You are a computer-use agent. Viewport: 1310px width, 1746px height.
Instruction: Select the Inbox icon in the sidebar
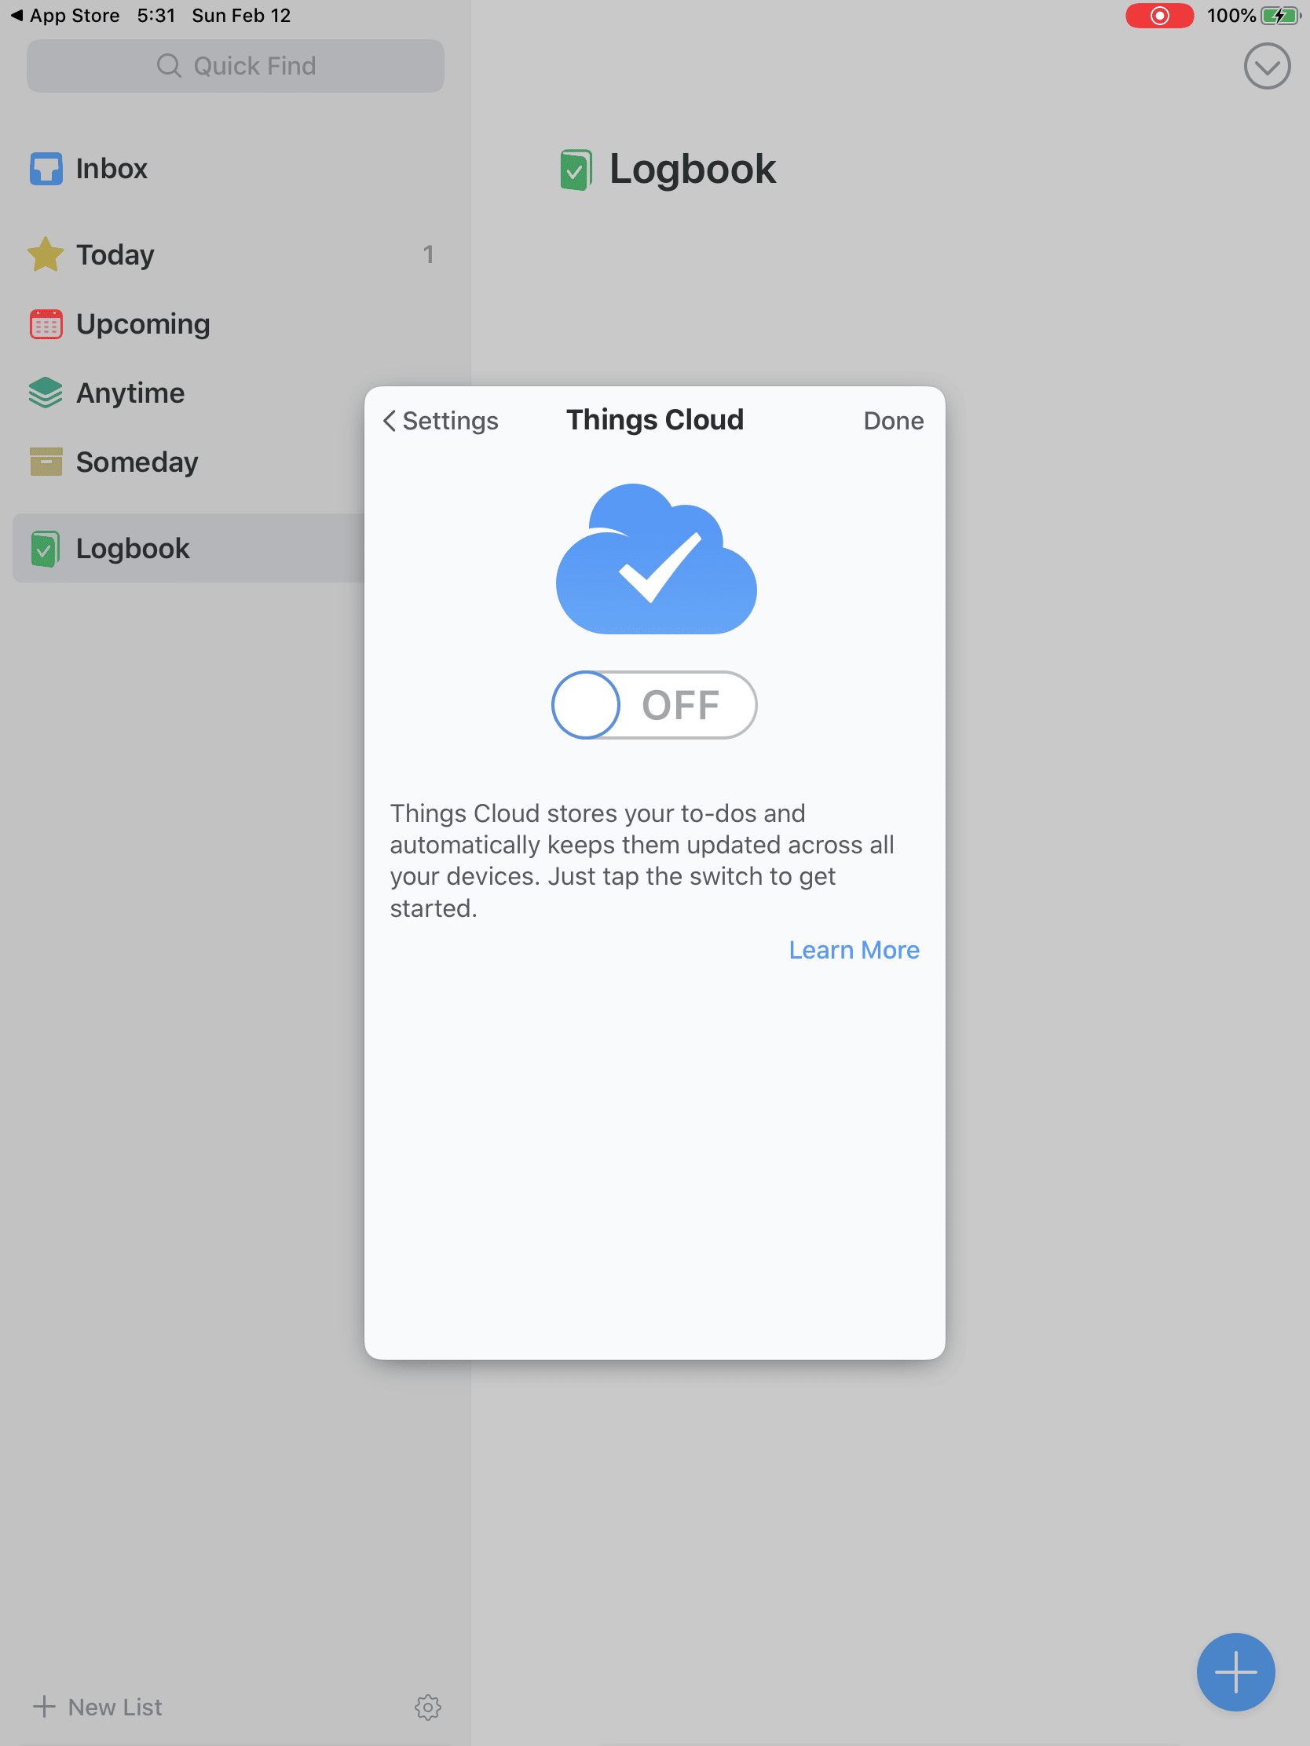point(45,167)
